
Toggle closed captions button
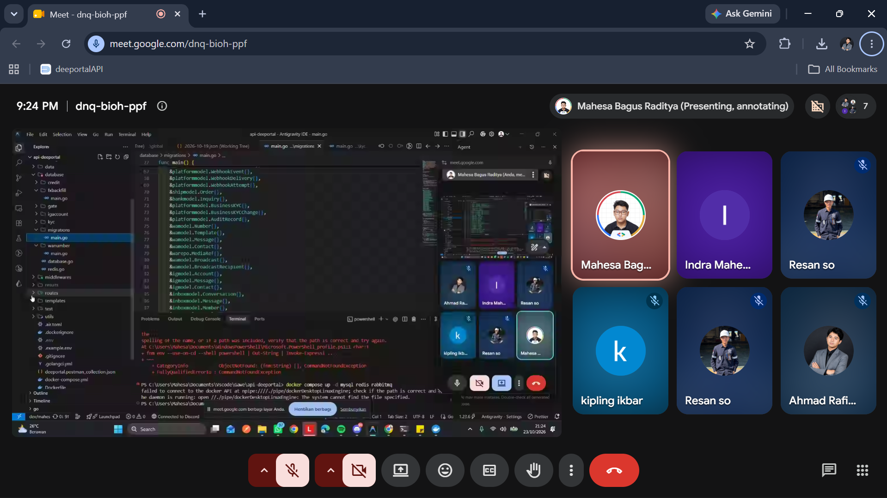click(489, 470)
